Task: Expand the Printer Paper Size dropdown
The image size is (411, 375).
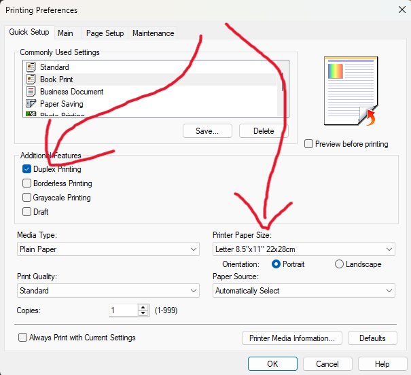Action: coord(304,249)
